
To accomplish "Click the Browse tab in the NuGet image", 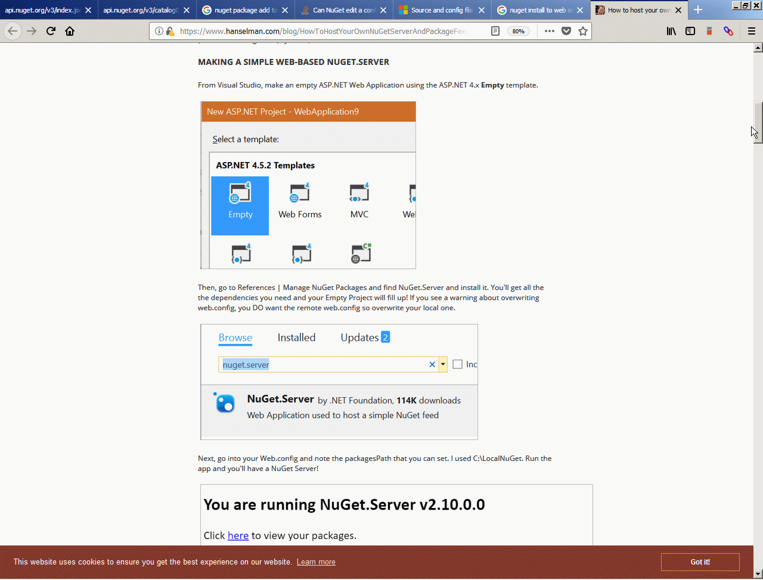I will click(x=235, y=338).
